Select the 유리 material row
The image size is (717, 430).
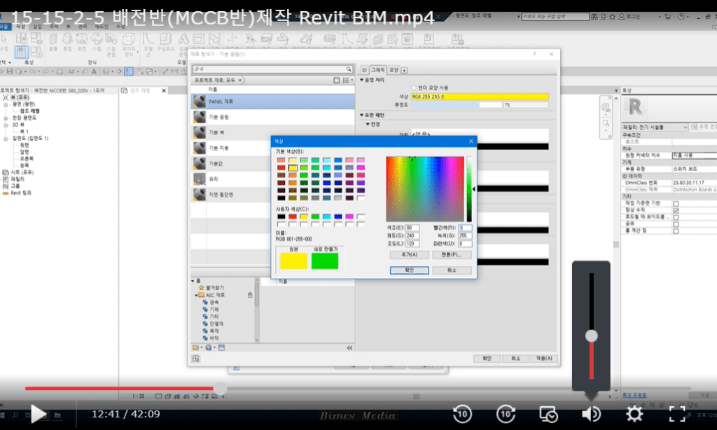(x=231, y=179)
